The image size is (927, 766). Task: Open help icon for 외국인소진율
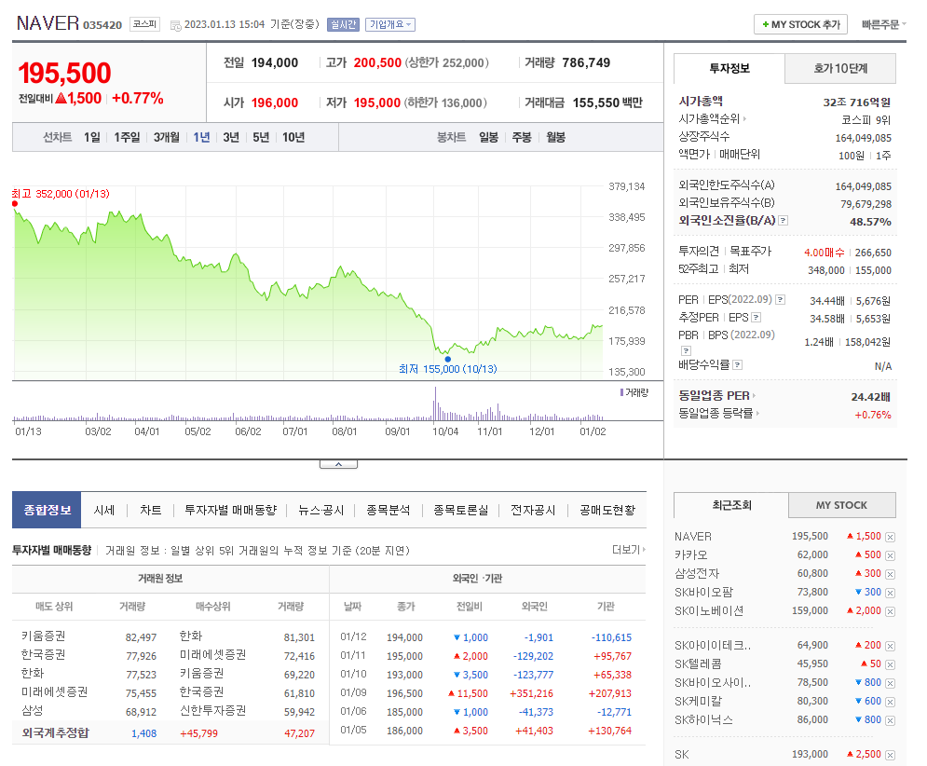point(783,221)
